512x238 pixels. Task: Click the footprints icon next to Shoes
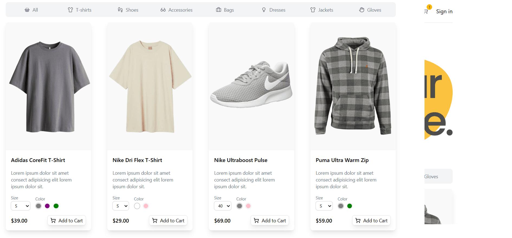click(120, 10)
